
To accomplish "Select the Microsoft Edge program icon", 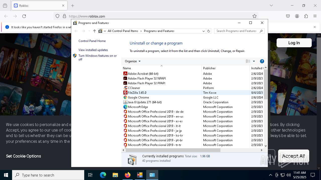I will [x=125, y=107].
